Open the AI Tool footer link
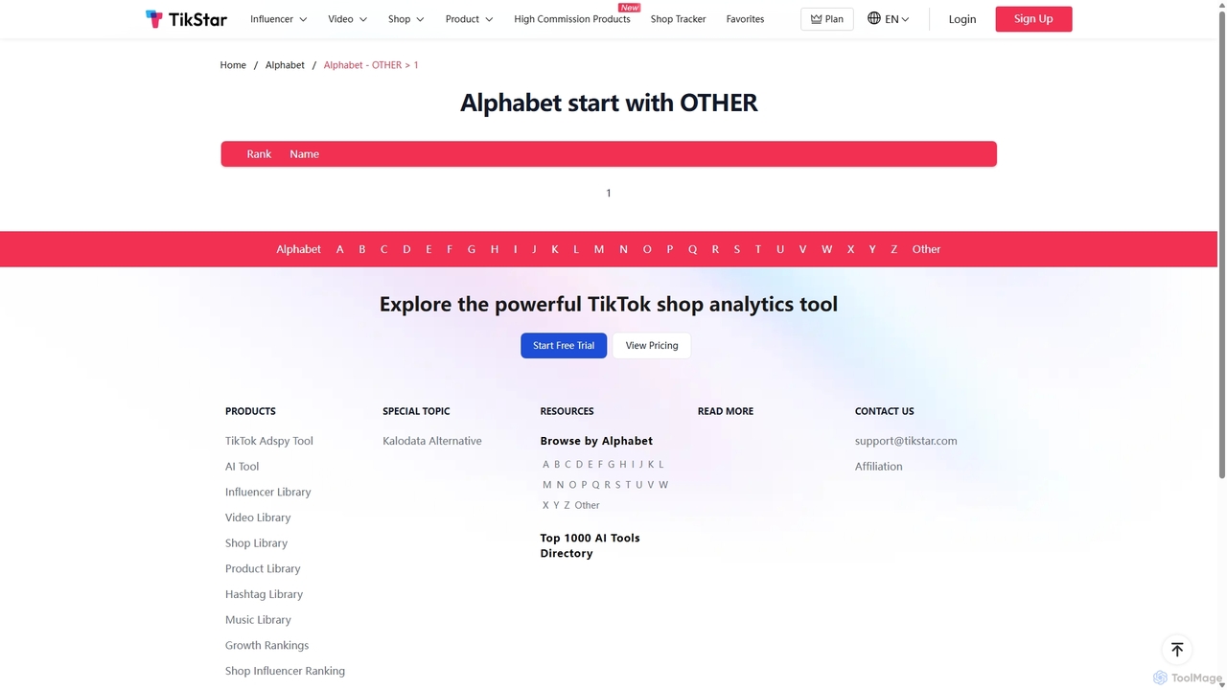The image size is (1227, 690). (x=243, y=467)
